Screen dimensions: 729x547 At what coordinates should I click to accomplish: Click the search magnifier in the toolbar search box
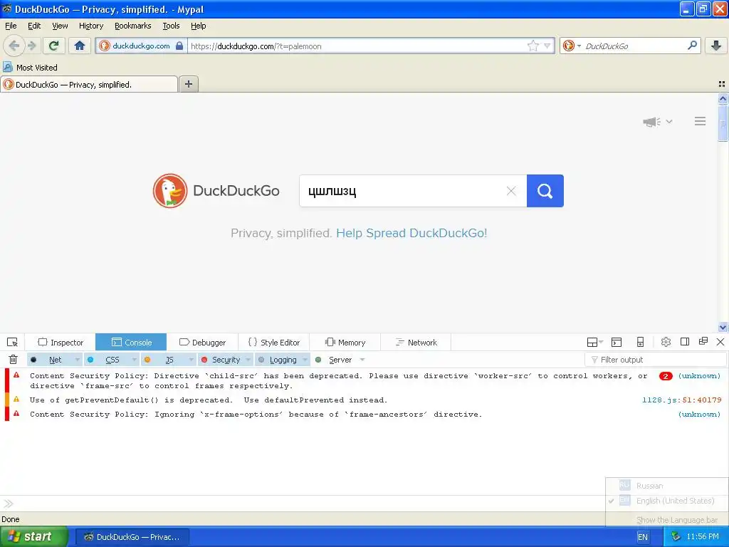coord(692,46)
